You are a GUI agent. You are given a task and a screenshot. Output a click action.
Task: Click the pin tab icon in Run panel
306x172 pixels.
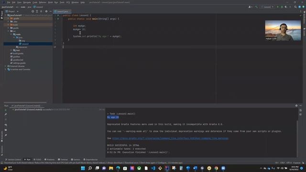[x=6, y=135]
